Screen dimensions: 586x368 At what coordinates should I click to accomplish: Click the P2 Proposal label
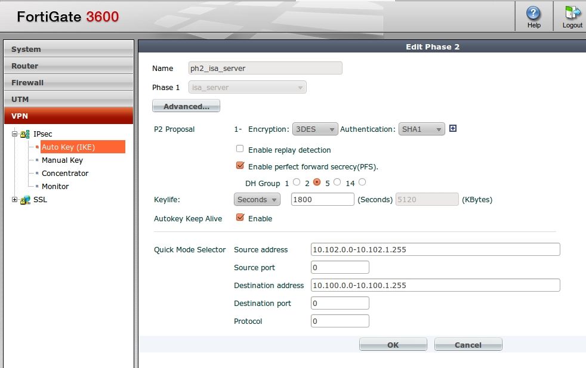174,129
